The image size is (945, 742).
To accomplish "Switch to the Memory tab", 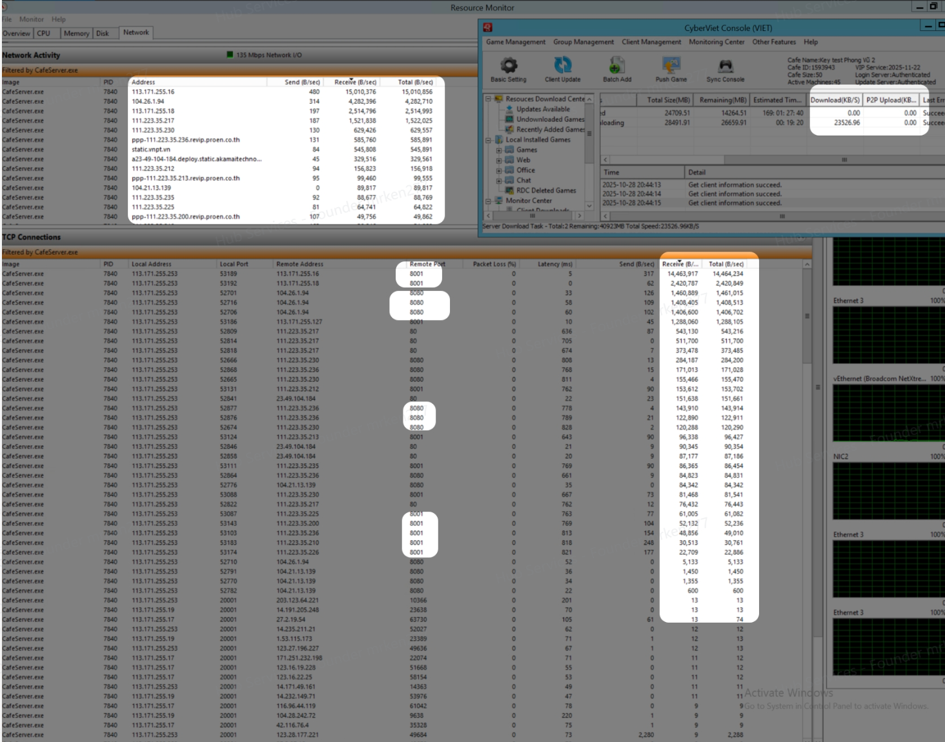I will pyautogui.click(x=76, y=33).
